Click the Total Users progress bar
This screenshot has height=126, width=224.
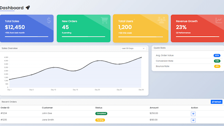[141, 37]
